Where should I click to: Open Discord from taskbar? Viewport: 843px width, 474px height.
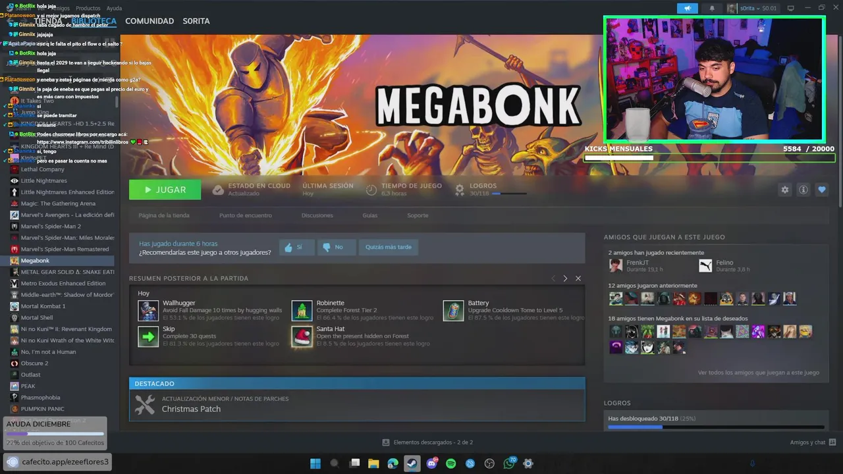coord(432,463)
